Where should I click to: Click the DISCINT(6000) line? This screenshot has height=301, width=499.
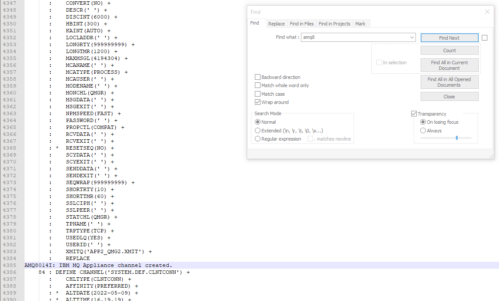(92, 17)
